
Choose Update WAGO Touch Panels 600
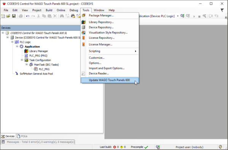coord(110,80)
